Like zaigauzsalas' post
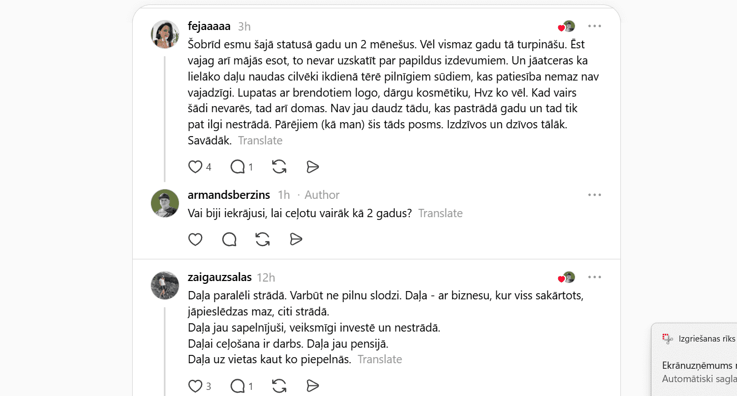737x396 pixels. pos(195,386)
